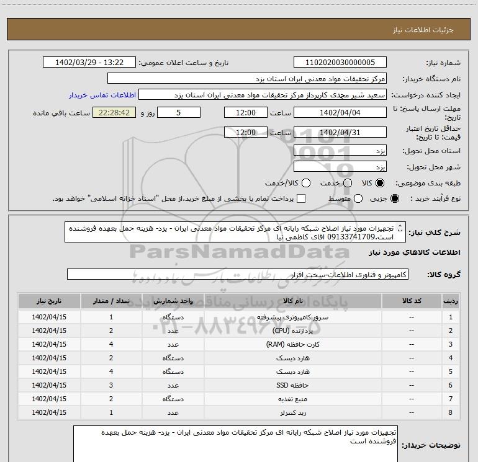Screen dimensions: 478x462
Task: Choose the کالا/خدمت radio option
Action: pyautogui.click(x=305, y=184)
